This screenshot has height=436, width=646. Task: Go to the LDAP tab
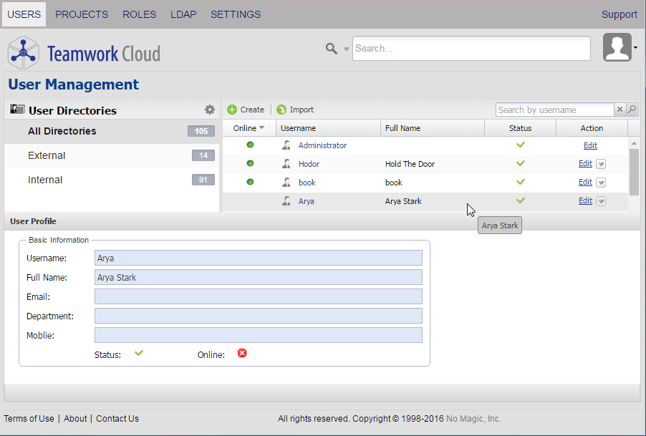(183, 14)
